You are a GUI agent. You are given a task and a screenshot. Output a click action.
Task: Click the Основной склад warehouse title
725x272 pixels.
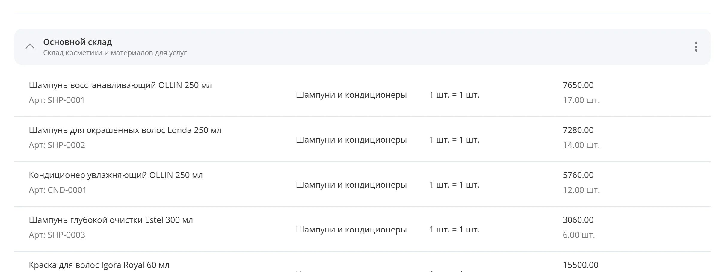coord(78,42)
